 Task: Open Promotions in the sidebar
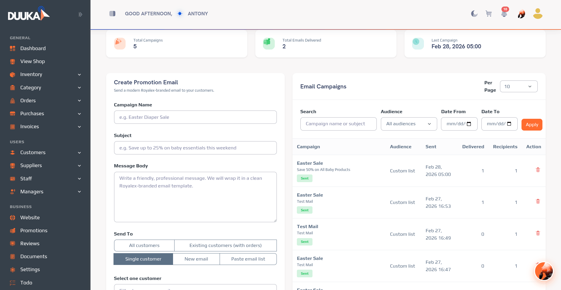pos(34,230)
